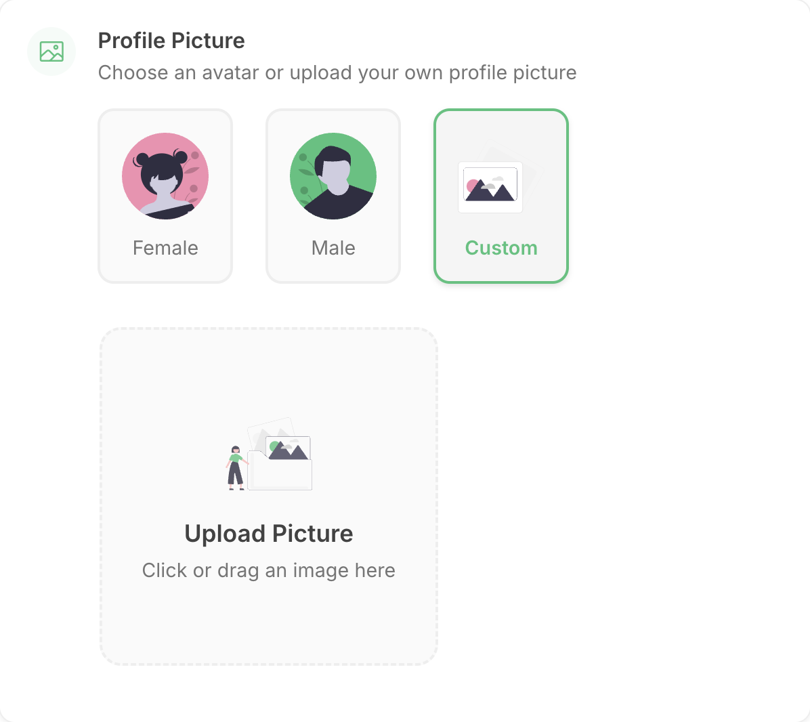The height and width of the screenshot is (722, 810).
Task: Click the folder in the upload illustration
Action: (280, 475)
